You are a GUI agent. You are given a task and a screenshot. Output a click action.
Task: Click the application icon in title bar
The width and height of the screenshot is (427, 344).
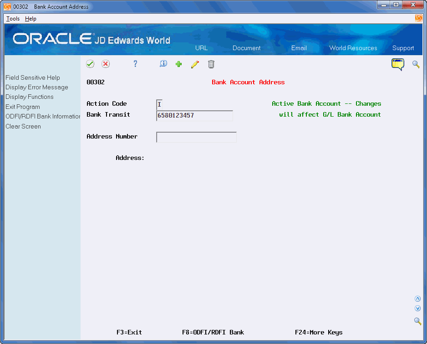tap(7, 6)
